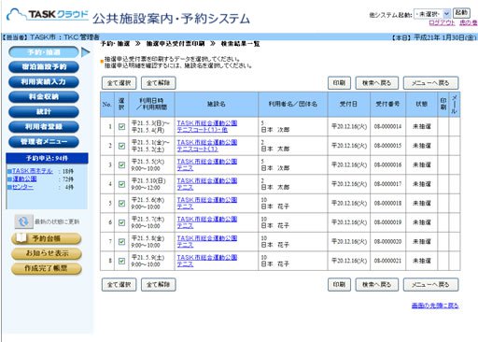Toggle selection of receipt 08-0000016 row
478x342 pixels.
click(121, 164)
